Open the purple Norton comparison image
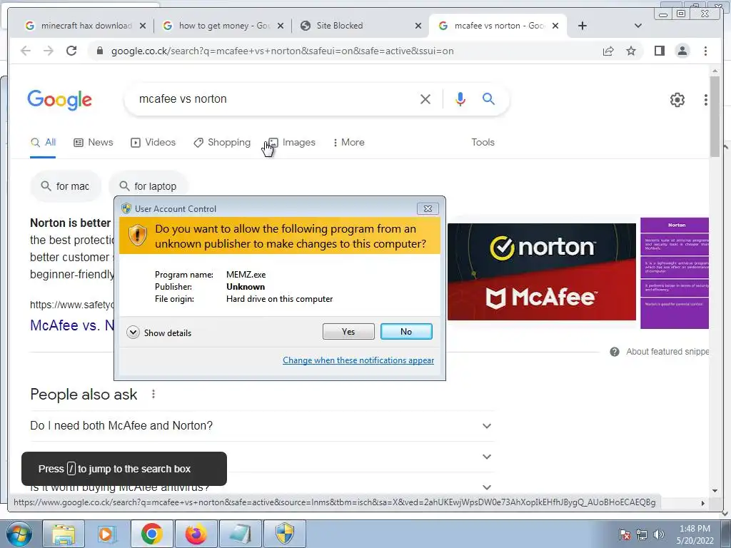 [x=675, y=273]
